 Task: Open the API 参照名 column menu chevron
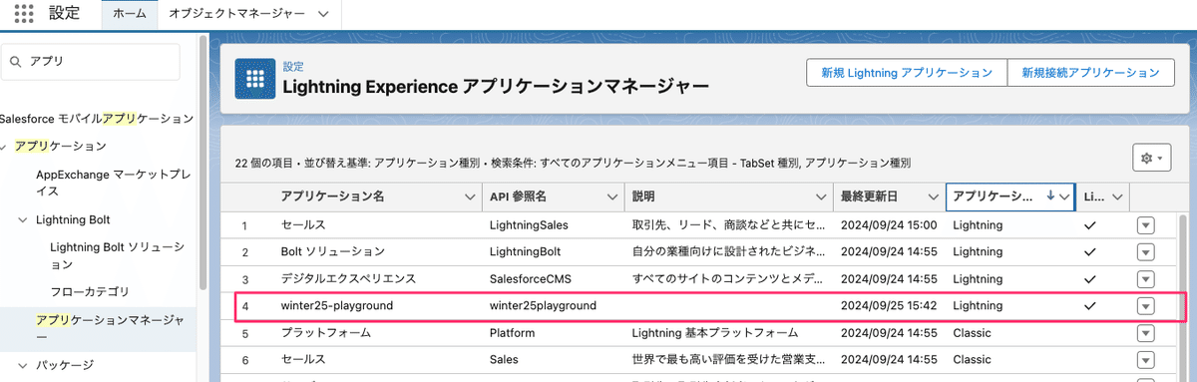click(612, 197)
